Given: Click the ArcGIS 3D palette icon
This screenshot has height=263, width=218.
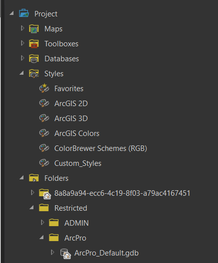Looking at the screenshot, I should [x=44, y=118].
